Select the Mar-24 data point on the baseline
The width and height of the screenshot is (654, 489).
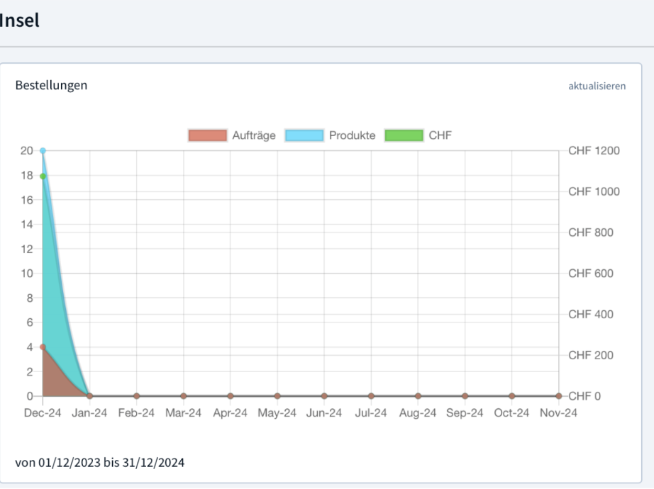click(x=183, y=395)
